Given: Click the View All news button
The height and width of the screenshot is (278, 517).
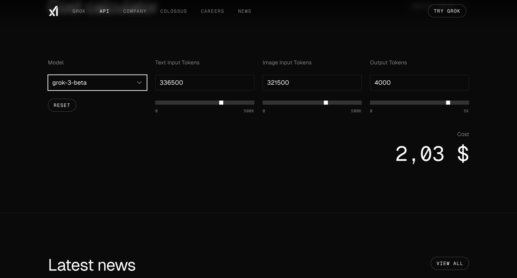Looking at the screenshot, I should pyautogui.click(x=450, y=263).
